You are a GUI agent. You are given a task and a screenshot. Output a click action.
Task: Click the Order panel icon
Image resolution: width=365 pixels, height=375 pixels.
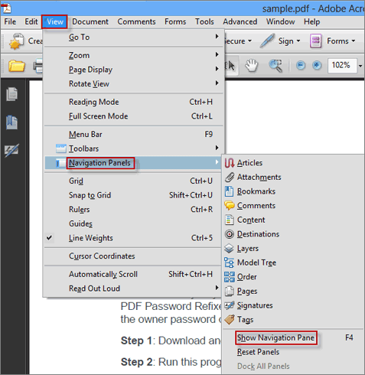point(229,277)
